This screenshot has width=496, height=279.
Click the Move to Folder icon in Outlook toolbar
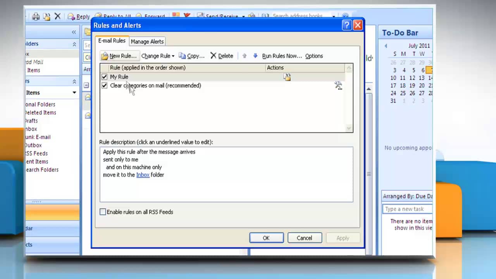tap(47, 17)
